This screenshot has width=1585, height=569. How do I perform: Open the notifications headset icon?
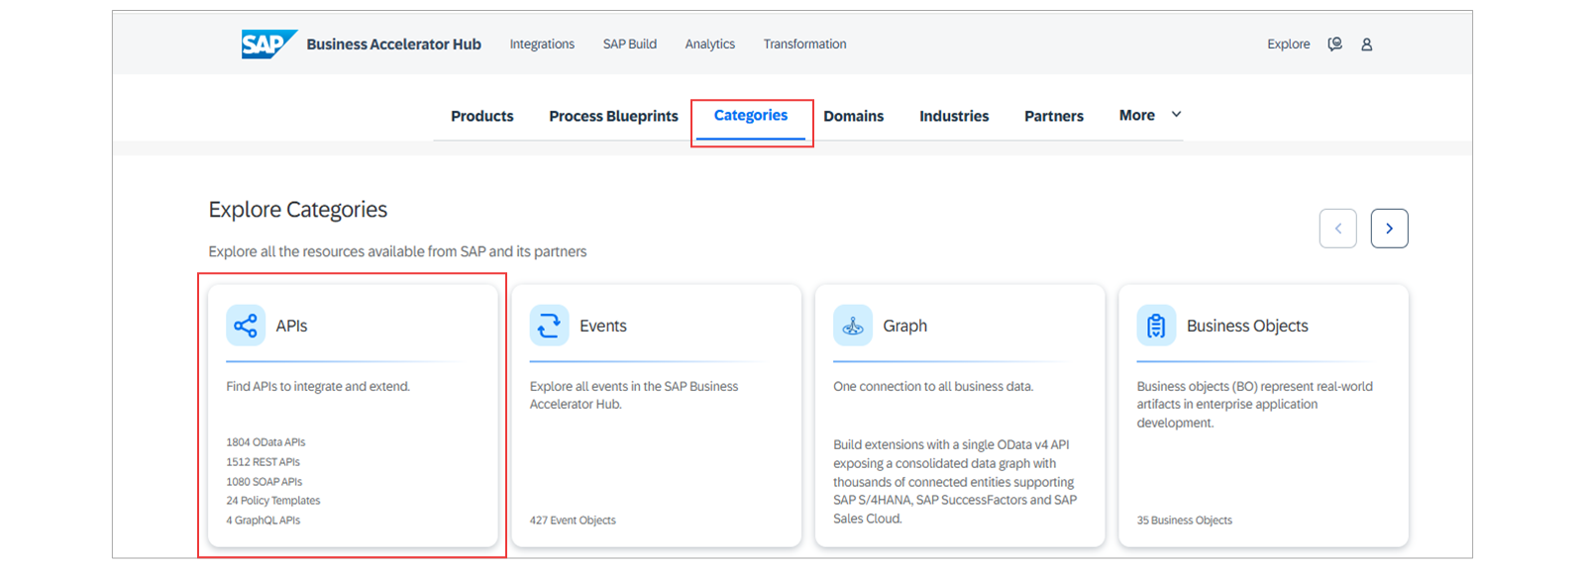(1335, 45)
